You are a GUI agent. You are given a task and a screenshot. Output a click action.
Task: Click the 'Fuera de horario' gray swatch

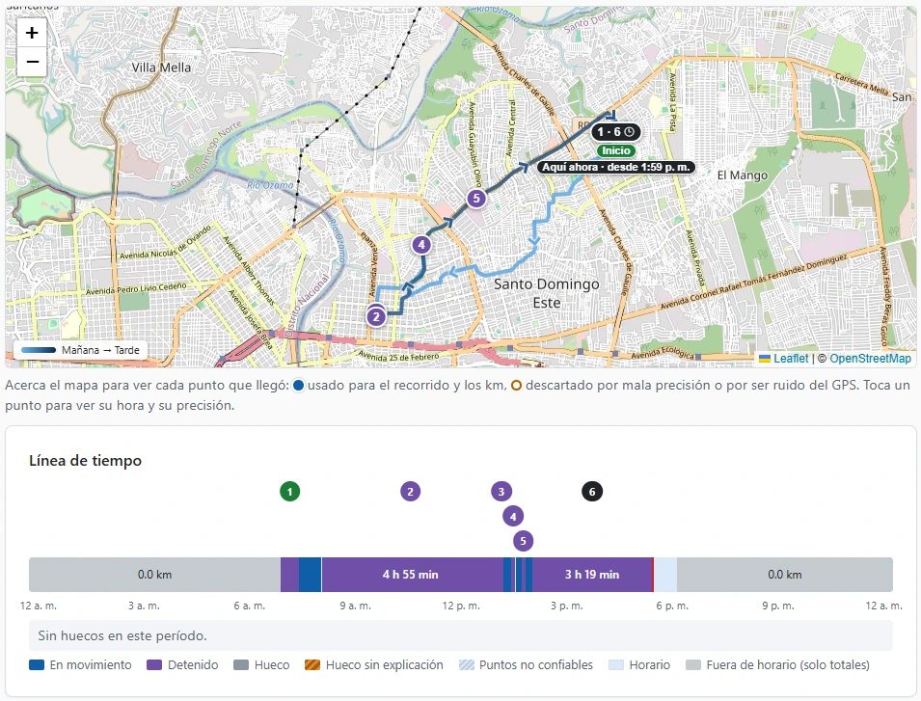(693, 665)
